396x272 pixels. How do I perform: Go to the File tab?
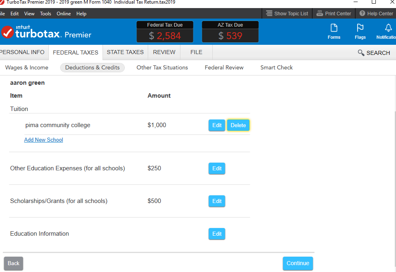196,52
